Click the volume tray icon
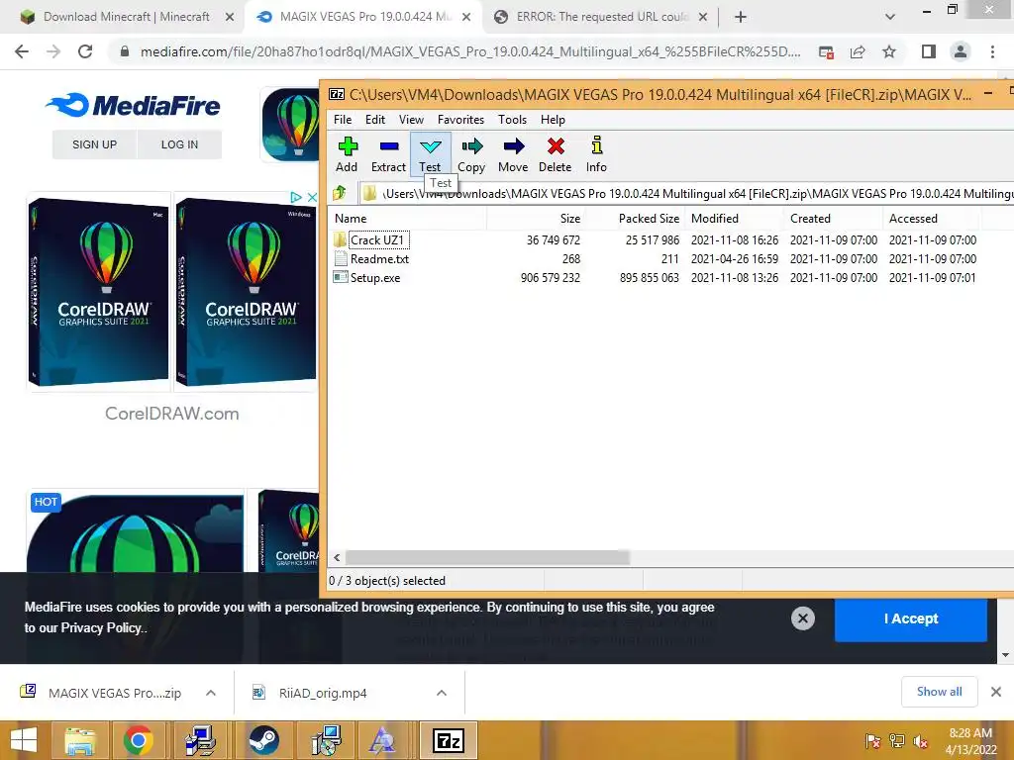This screenshot has height=760, width=1014. tap(921, 742)
